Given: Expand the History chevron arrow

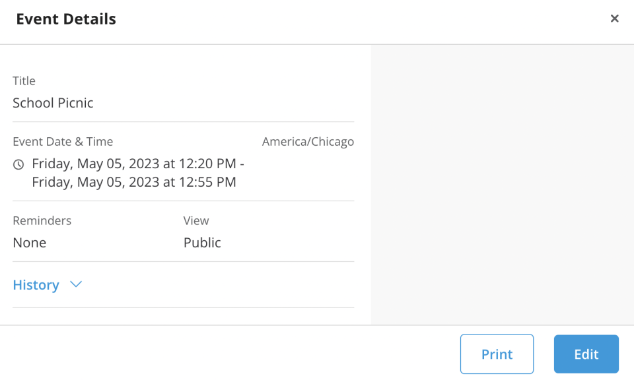Looking at the screenshot, I should click(x=76, y=284).
